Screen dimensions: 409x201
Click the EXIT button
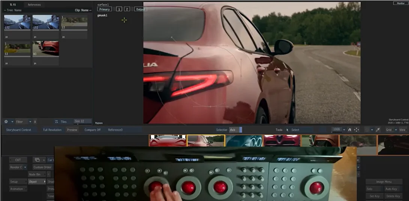coord(18,160)
